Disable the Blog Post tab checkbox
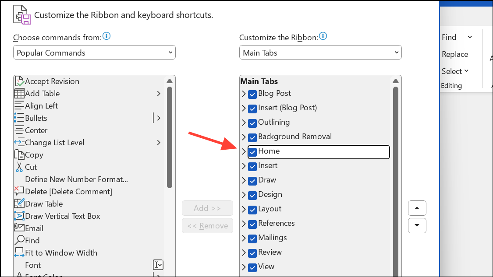 252,94
